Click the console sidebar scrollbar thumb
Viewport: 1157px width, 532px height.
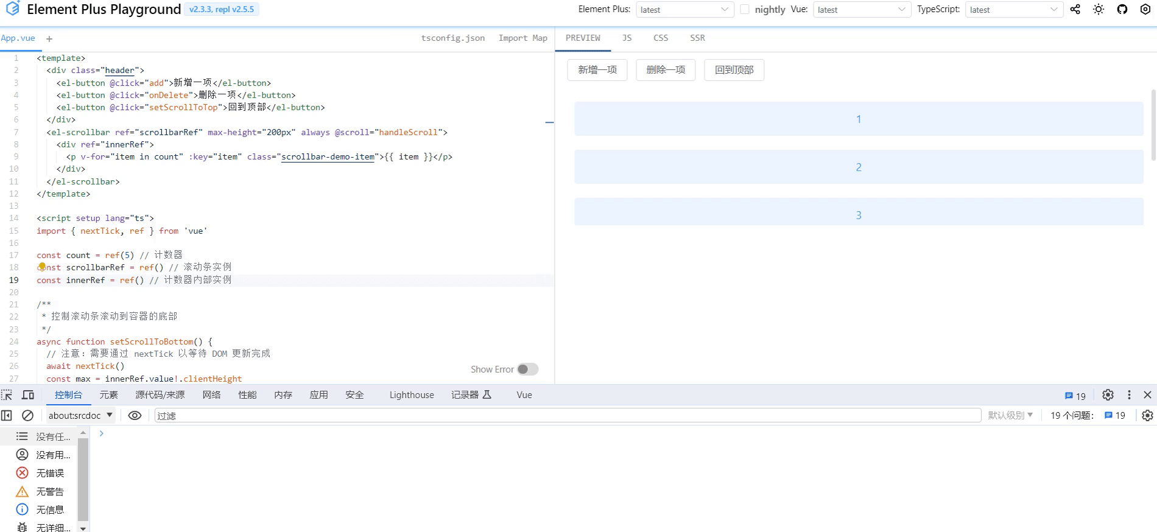(83, 480)
